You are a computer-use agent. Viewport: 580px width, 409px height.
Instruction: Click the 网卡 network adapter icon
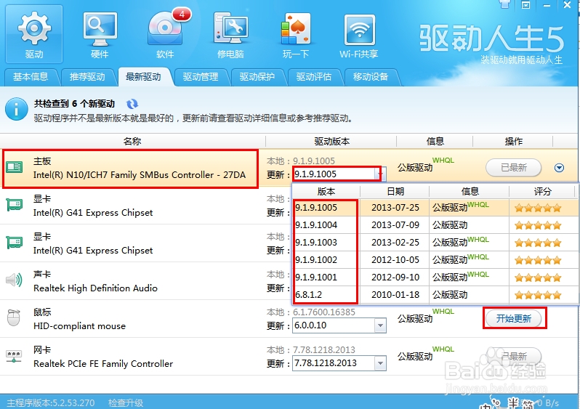tap(14, 356)
